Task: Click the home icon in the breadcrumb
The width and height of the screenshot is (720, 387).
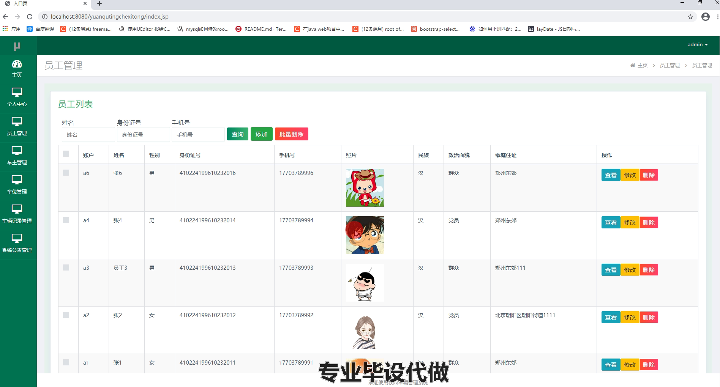Action: click(x=633, y=65)
